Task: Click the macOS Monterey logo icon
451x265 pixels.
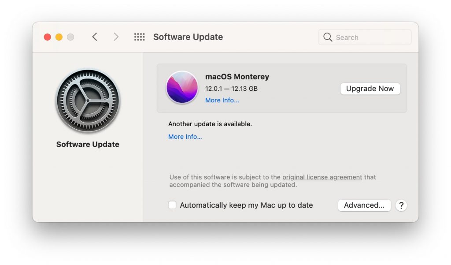Action: (x=182, y=87)
